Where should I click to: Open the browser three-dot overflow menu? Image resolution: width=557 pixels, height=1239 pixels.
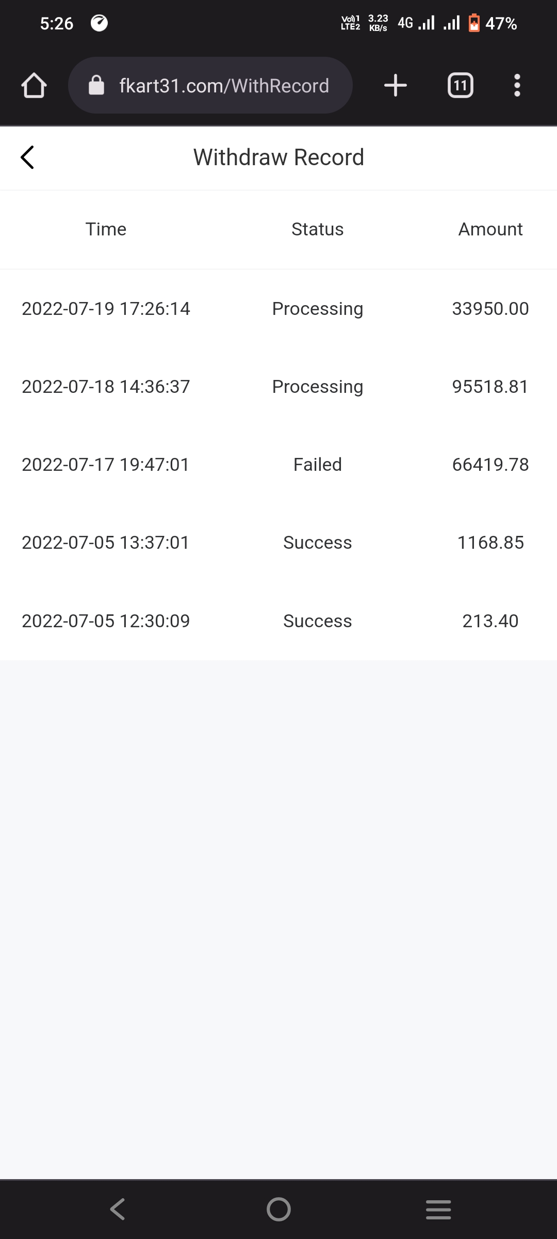click(x=517, y=86)
